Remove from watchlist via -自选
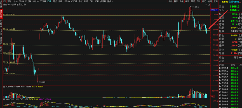Viewport: 242px width, 108px height. click(210, 1)
